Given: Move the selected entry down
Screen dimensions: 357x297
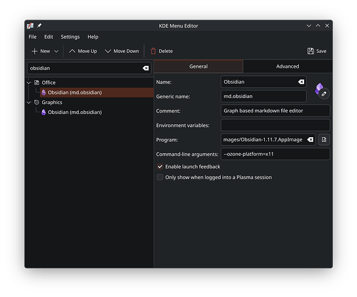Looking at the screenshot, I should click(x=122, y=51).
